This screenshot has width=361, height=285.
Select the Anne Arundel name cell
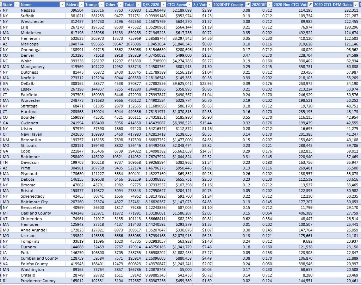[x=42, y=230]
